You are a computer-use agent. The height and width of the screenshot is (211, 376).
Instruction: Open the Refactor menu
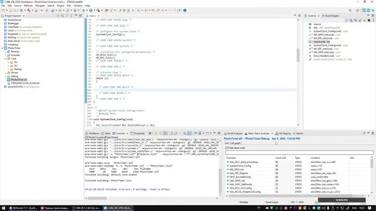point(28,5)
